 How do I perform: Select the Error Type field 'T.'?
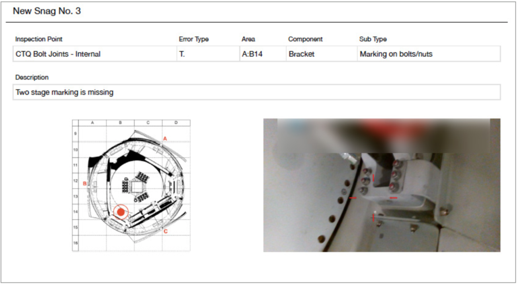pos(208,54)
